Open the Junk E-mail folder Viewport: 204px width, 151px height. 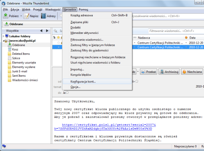click(20, 71)
